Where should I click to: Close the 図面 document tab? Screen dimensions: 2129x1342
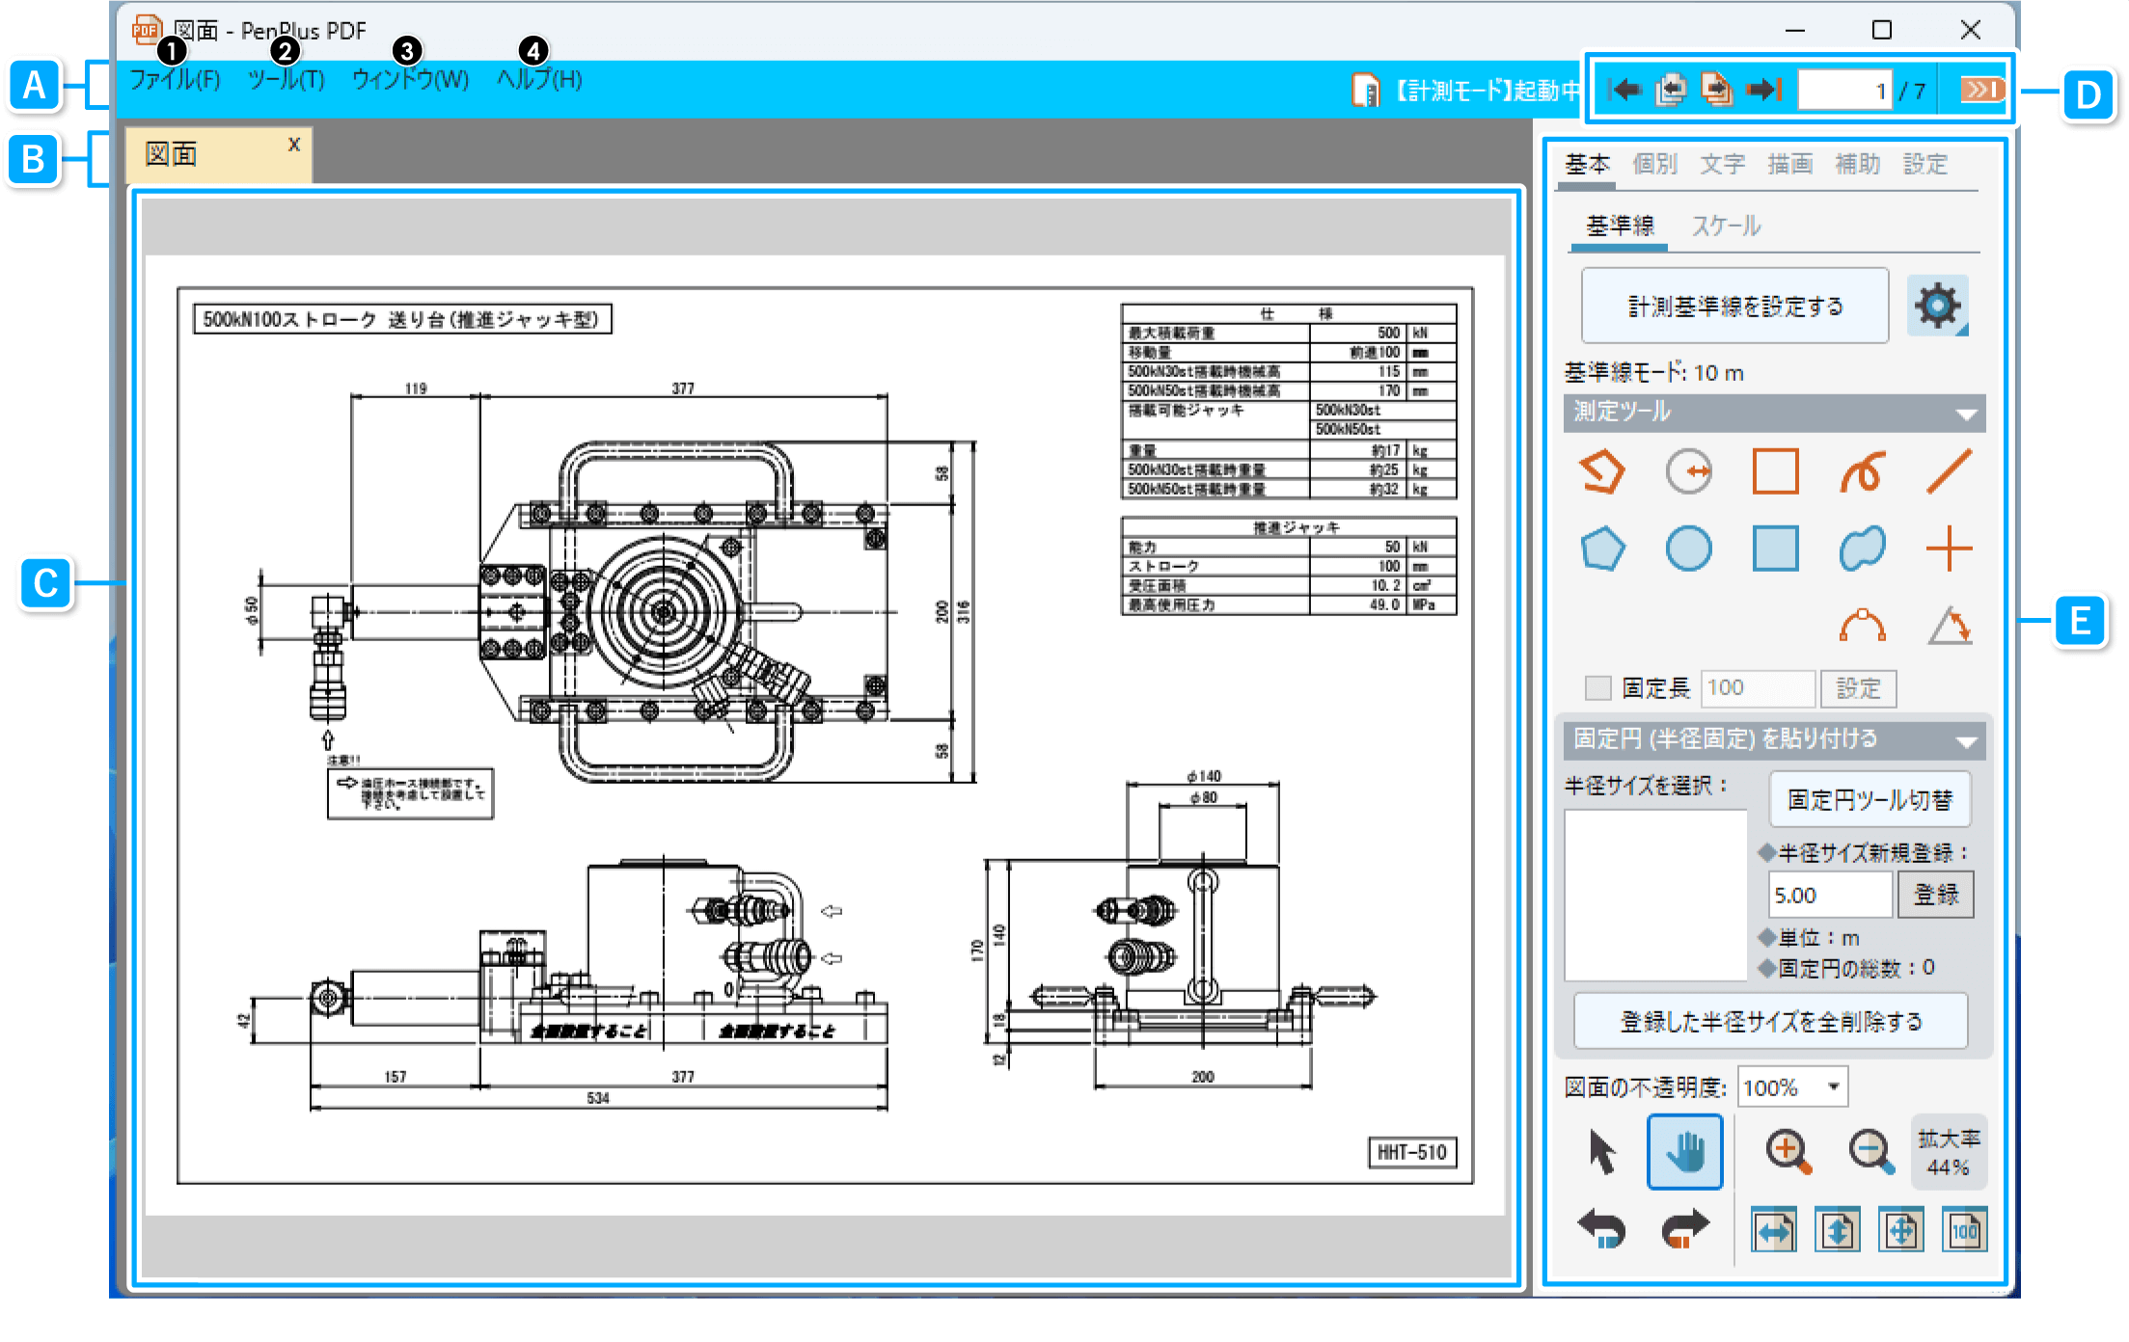pyautogui.click(x=294, y=145)
